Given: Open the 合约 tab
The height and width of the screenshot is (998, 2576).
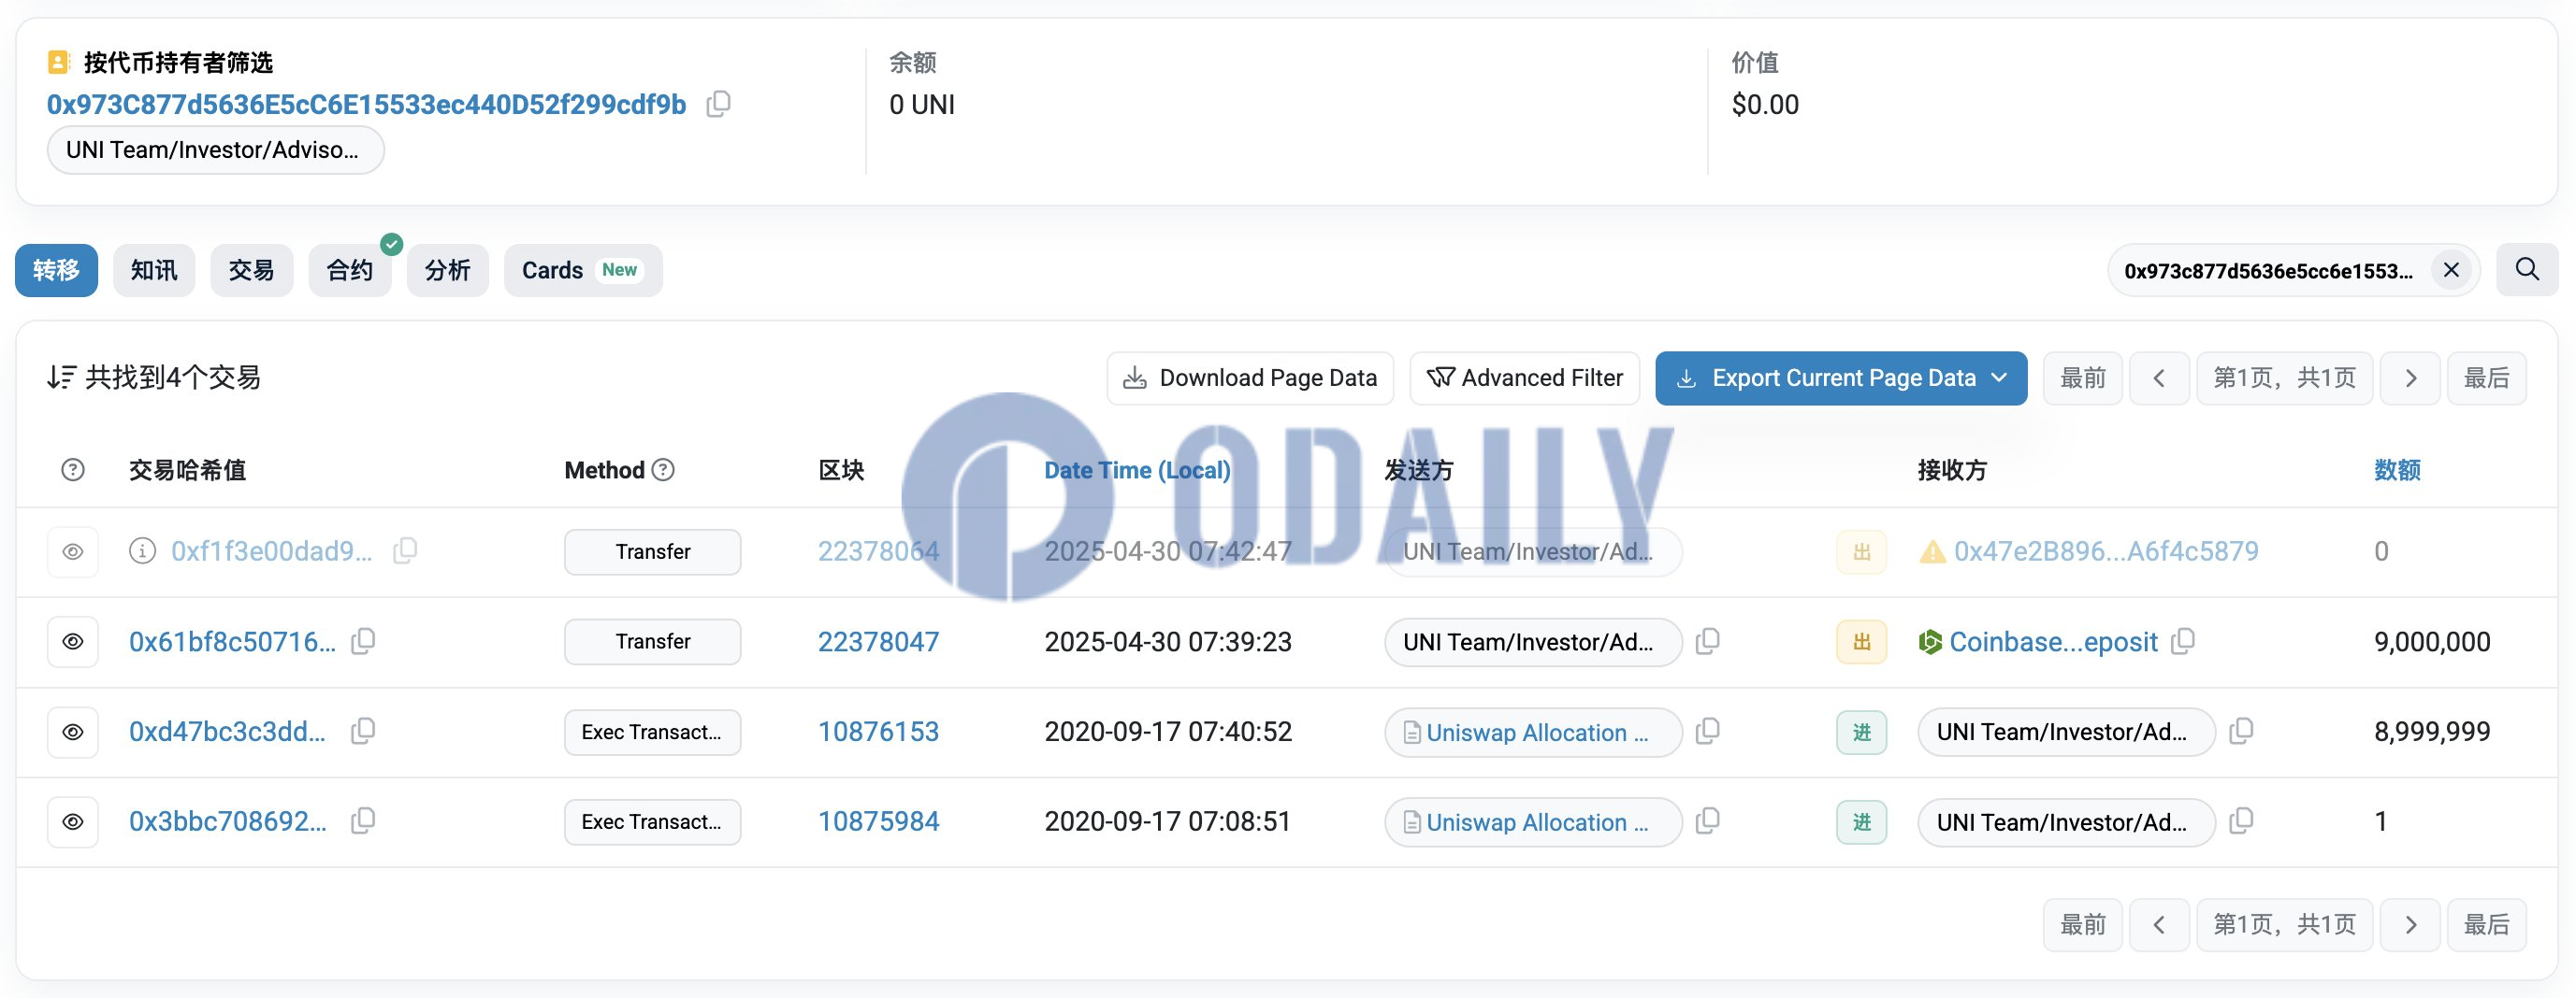Looking at the screenshot, I should (350, 270).
